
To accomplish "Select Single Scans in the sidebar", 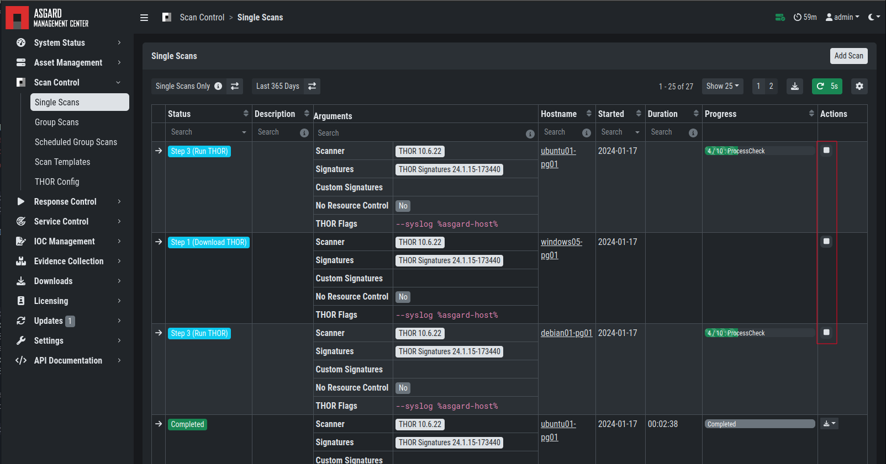I will [80, 102].
